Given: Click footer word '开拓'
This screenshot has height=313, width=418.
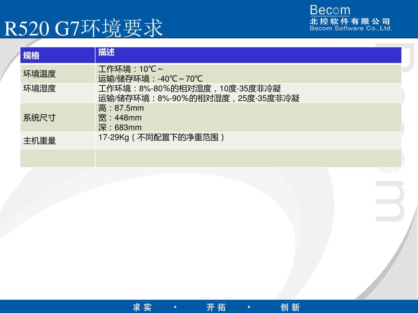Looking at the screenshot, I should (216, 307).
